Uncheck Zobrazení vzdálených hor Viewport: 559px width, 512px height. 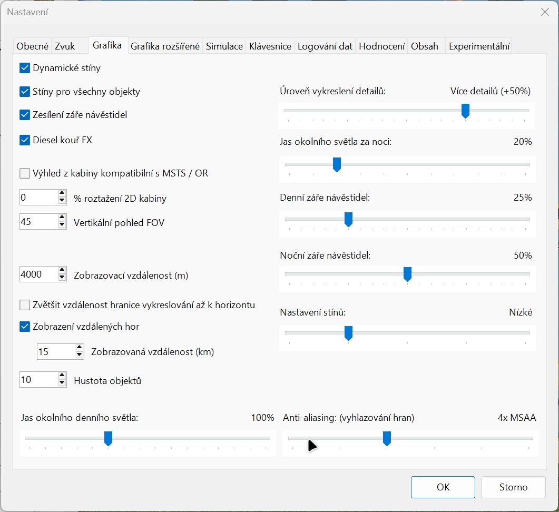click(25, 326)
